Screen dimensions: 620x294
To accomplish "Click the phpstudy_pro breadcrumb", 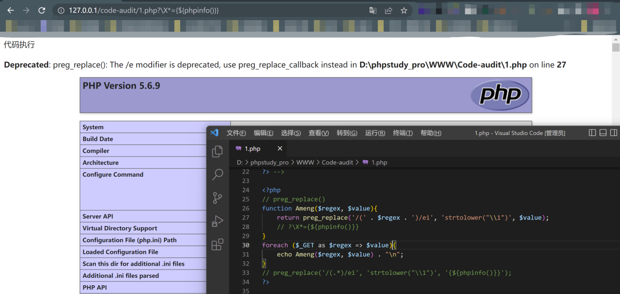I will (270, 162).
